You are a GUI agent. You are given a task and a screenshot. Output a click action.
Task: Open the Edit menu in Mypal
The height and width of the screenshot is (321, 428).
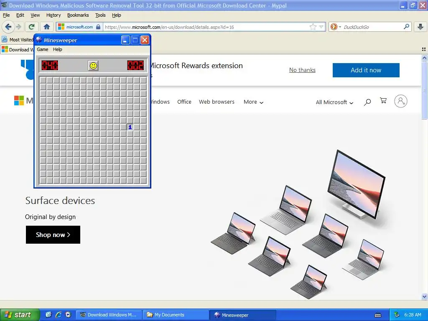(20, 15)
